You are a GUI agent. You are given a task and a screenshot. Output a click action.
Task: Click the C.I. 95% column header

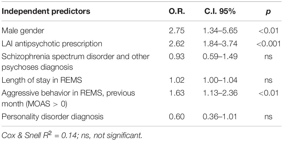[x=220, y=11]
